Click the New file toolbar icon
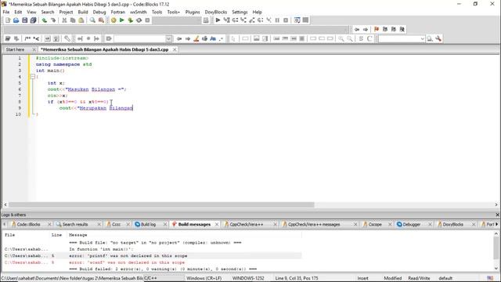Screen dimensions: 501x282 [x=8, y=20]
